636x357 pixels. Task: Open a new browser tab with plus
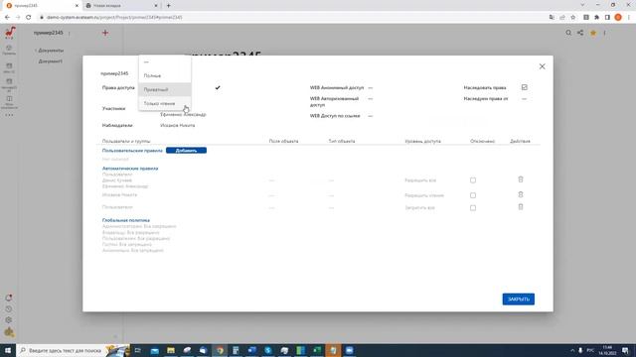pyautogui.click(x=169, y=6)
